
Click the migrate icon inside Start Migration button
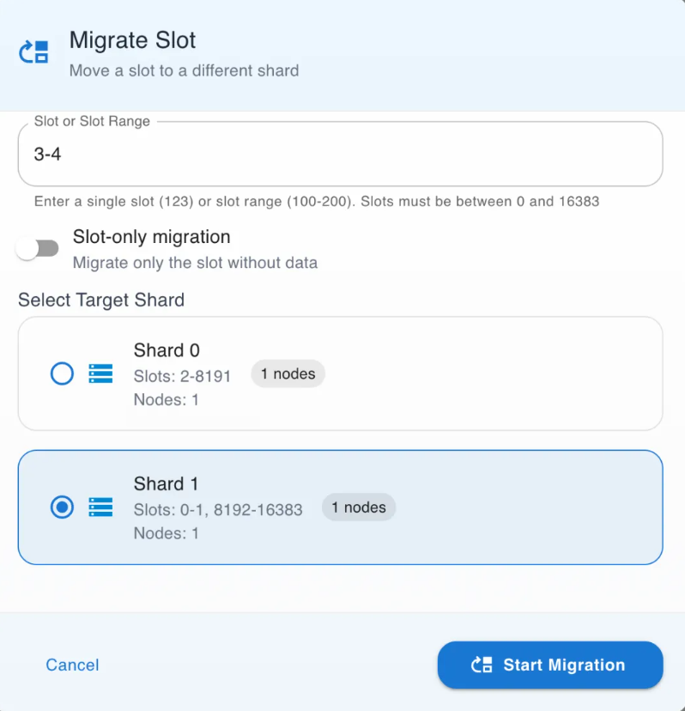click(x=482, y=665)
